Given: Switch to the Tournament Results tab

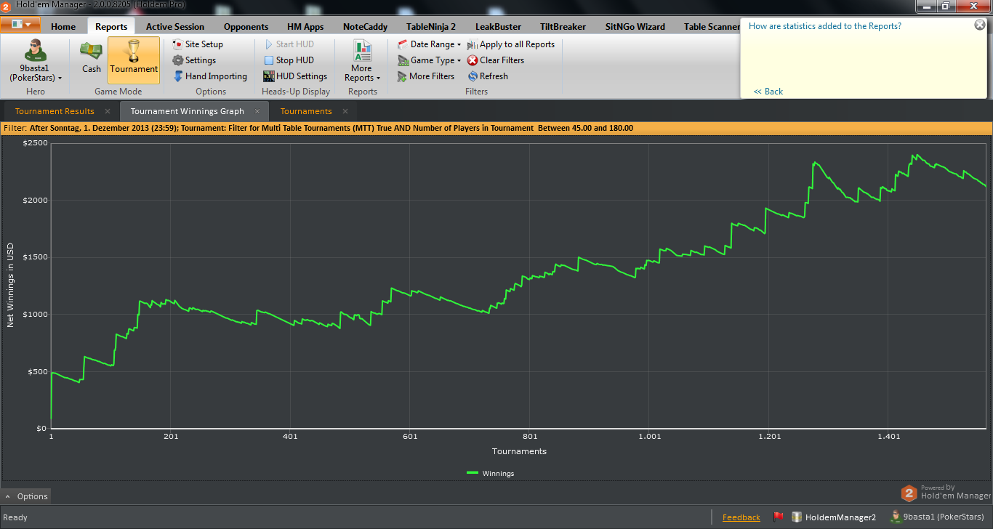Looking at the screenshot, I should click(x=55, y=111).
